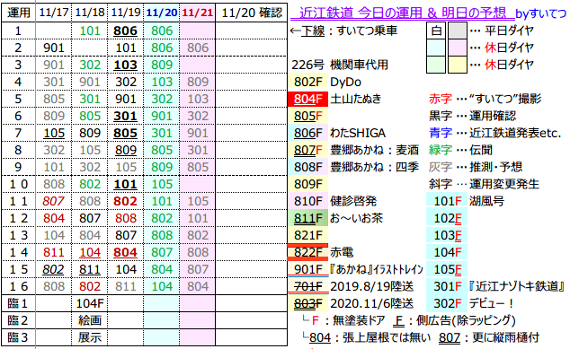Select the 105F legend cell
Image resolution: width=570 pixels, height=349 pixels.
[447, 269]
